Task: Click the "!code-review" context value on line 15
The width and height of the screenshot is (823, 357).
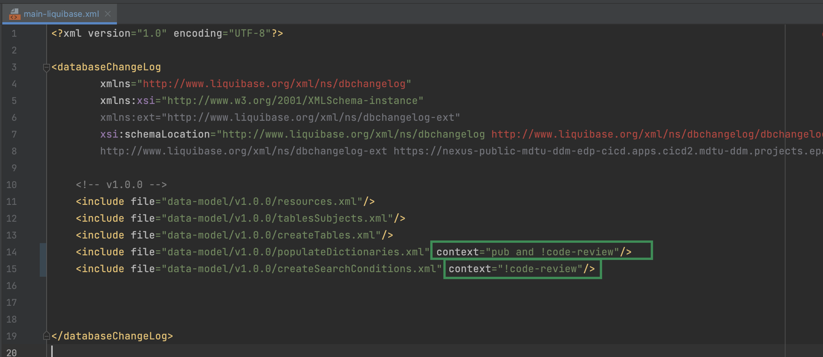Action: [x=540, y=269]
